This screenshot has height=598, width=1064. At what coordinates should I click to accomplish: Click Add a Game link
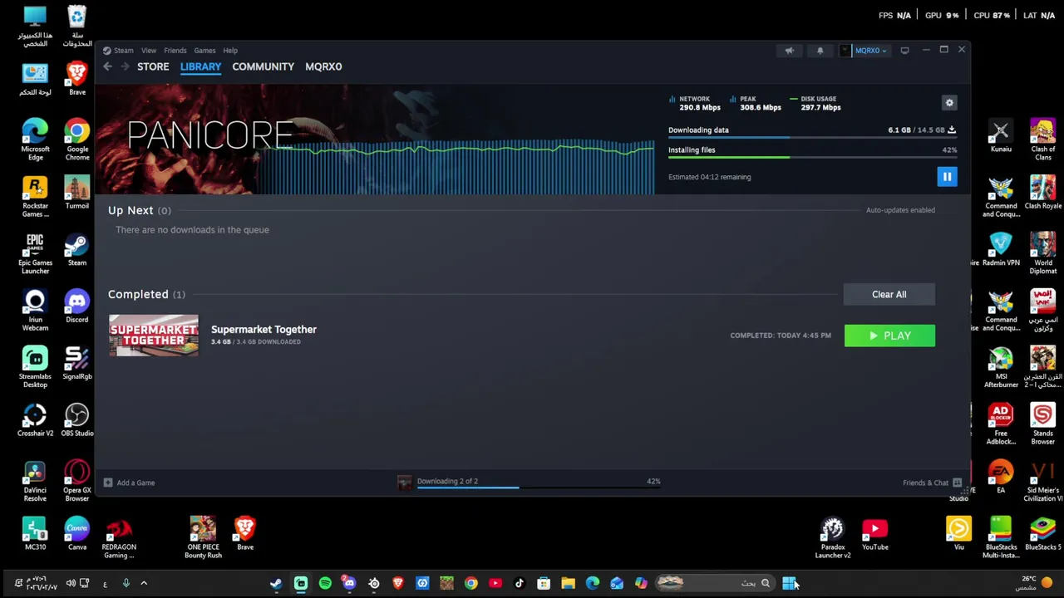pos(135,483)
